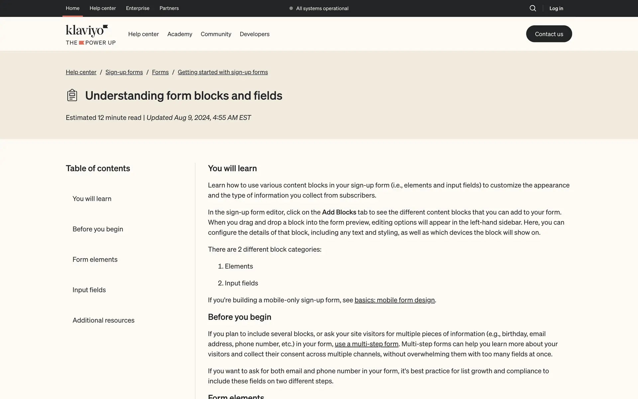Click the Log in link
The image size is (638, 399).
tap(556, 8)
